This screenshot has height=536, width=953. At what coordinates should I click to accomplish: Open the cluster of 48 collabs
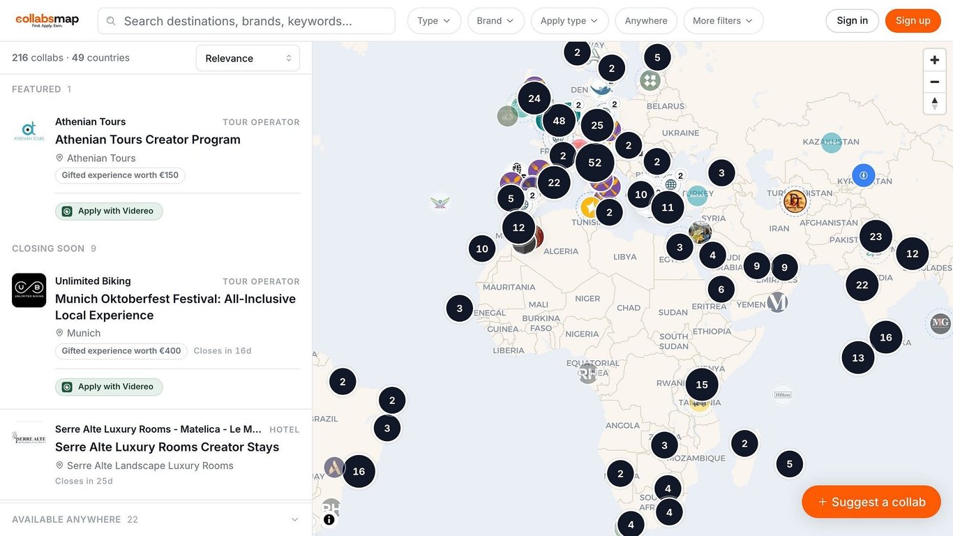(559, 121)
